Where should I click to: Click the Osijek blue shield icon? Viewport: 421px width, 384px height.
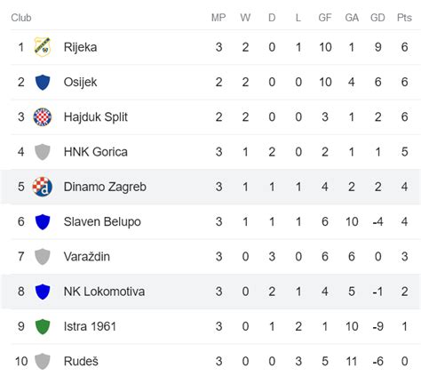click(43, 82)
